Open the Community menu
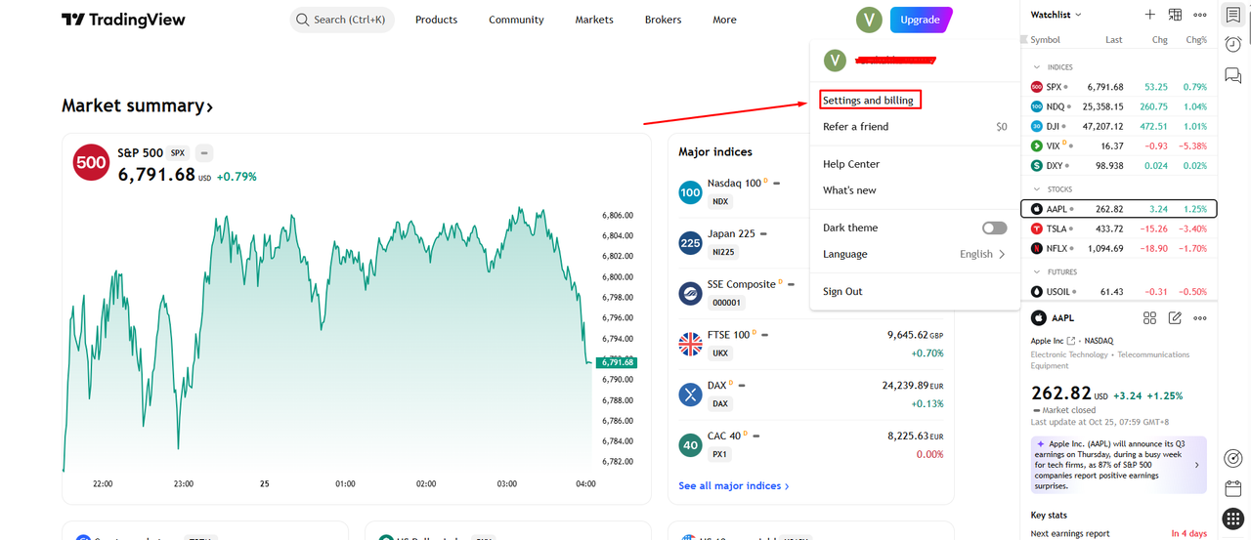The height and width of the screenshot is (540, 1251). point(516,20)
